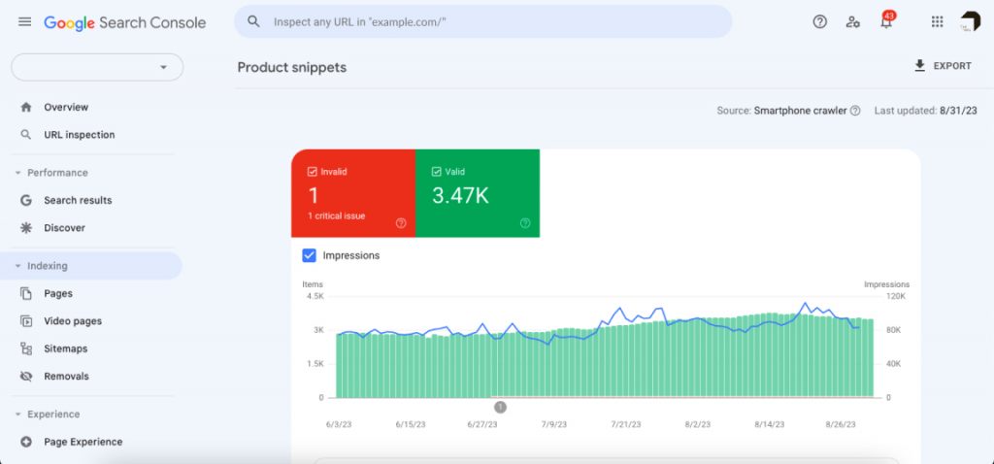Open the Sitemaps report
This screenshot has width=994, height=464.
(x=65, y=348)
